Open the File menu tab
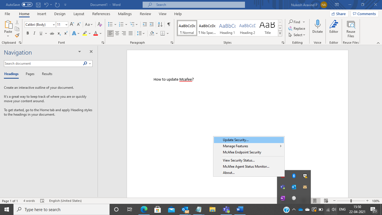382x215 pixels. 7,14
